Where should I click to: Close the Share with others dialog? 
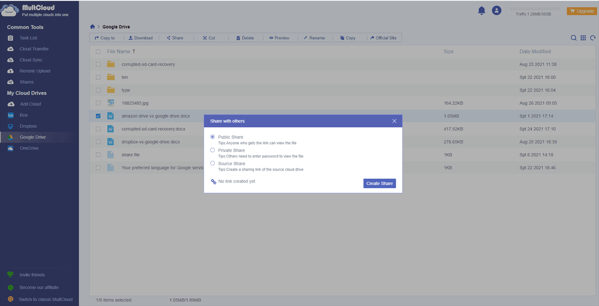point(394,121)
